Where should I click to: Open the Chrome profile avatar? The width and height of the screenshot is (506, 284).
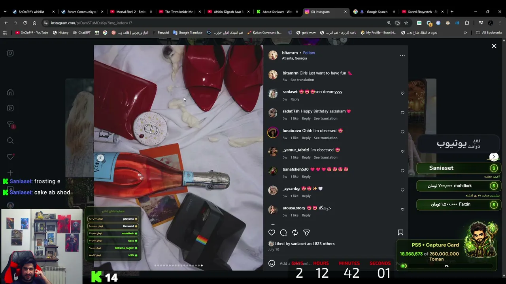point(490,23)
